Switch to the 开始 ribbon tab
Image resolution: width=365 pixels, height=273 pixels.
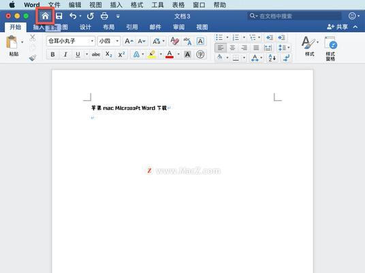pyautogui.click(x=16, y=27)
